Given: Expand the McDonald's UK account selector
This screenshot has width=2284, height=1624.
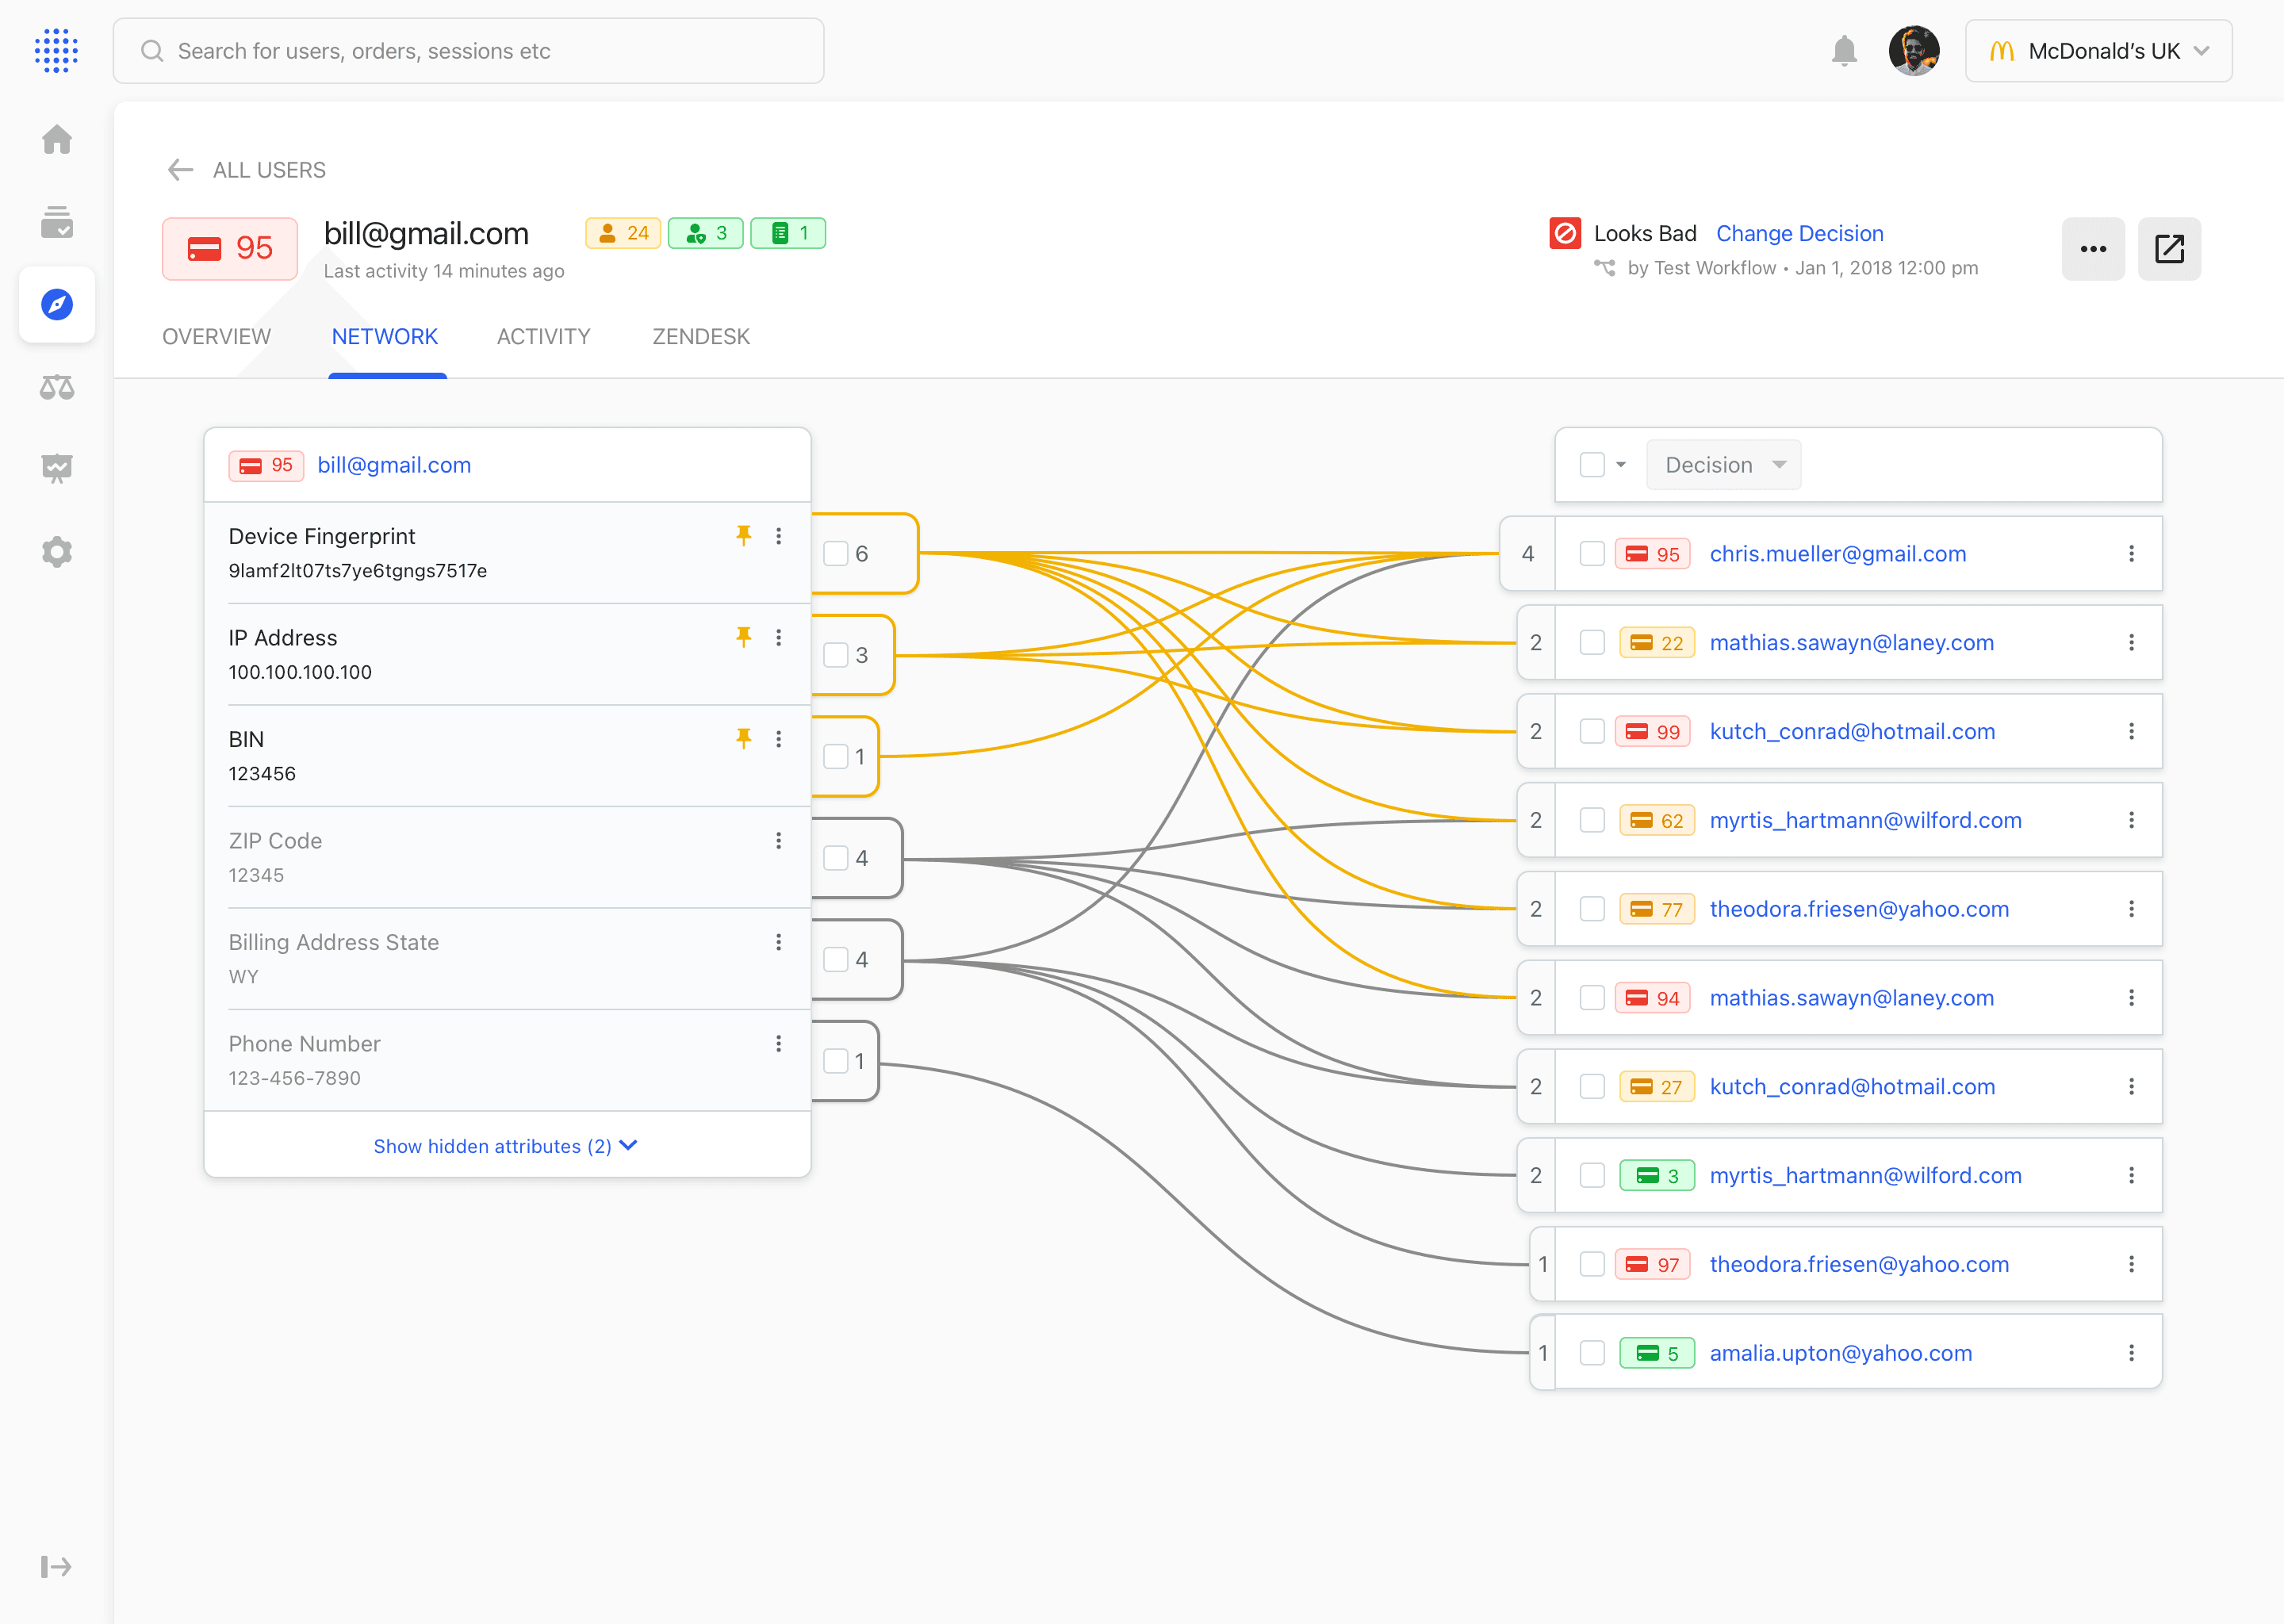Looking at the screenshot, I should [x=2098, y=51].
